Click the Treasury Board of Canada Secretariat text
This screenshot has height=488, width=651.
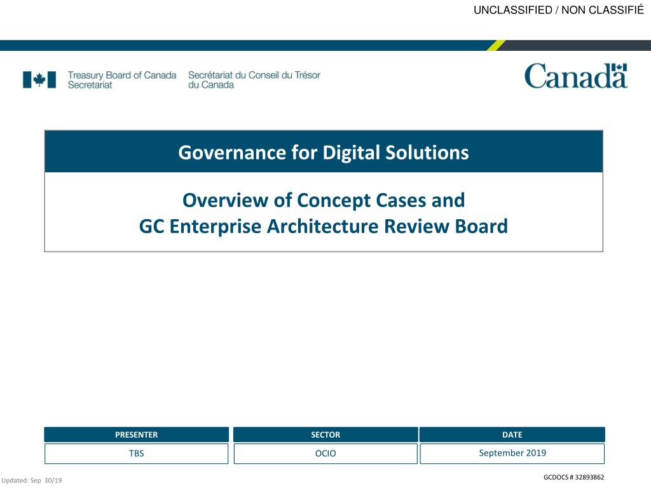tap(121, 79)
